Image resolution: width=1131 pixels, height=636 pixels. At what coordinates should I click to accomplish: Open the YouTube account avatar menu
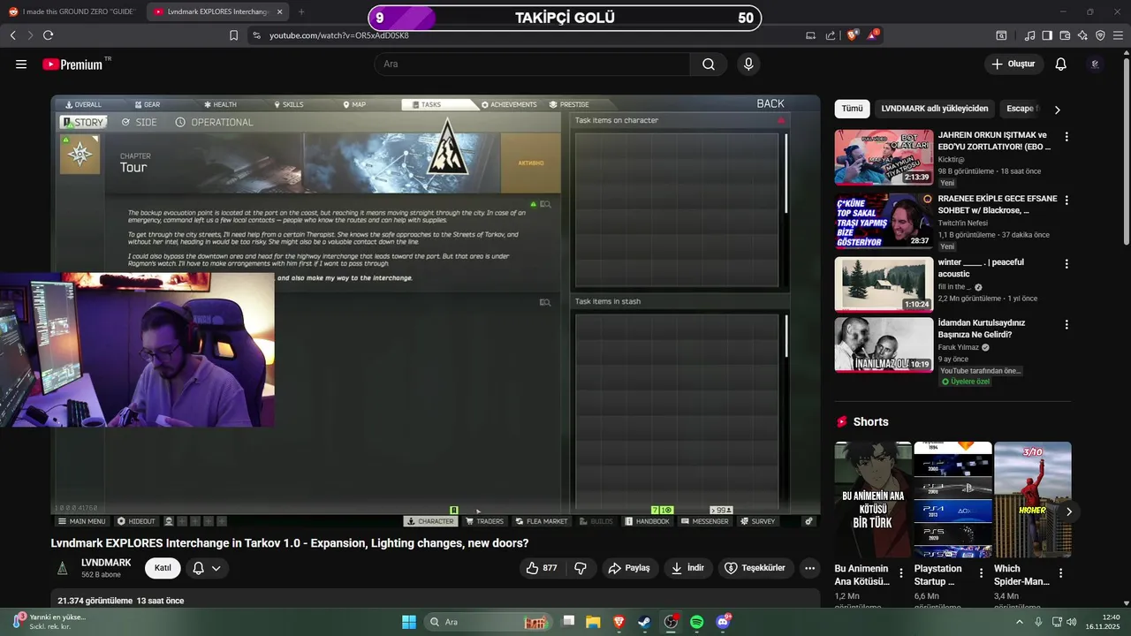pos(1095,64)
